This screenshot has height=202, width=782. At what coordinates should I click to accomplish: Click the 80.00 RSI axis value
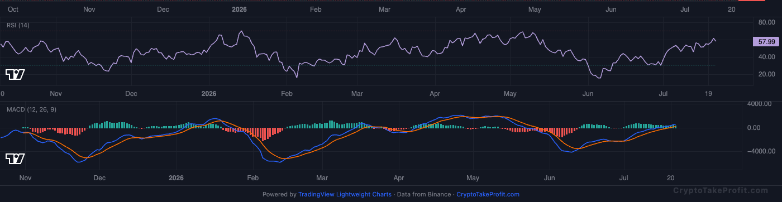(x=767, y=22)
